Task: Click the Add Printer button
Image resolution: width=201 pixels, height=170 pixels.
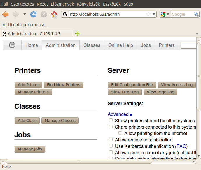Action: point(28,85)
